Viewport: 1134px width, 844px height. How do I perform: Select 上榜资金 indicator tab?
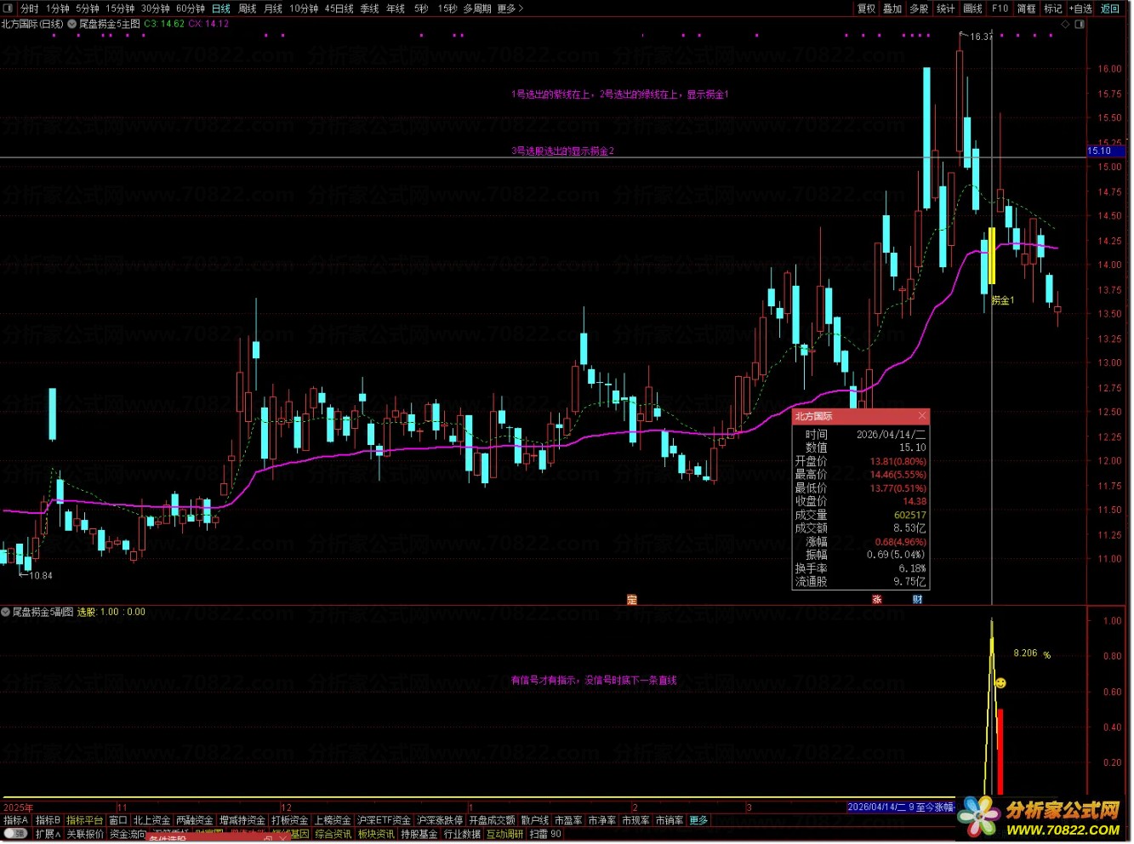pos(333,821)
